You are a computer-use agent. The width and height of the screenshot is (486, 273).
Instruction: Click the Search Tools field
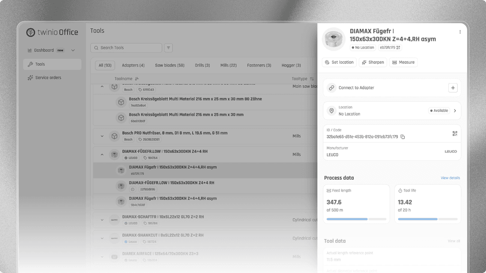coord(126,48)
